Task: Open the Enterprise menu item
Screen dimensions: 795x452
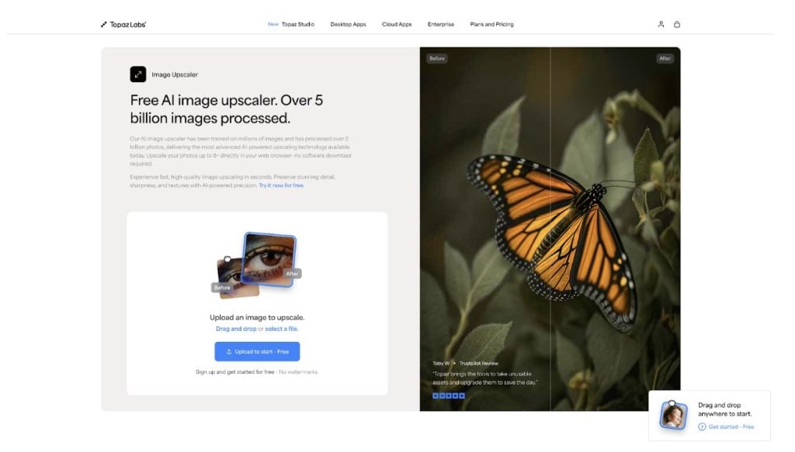Action: pyautogui.click(x=441, y=24)
